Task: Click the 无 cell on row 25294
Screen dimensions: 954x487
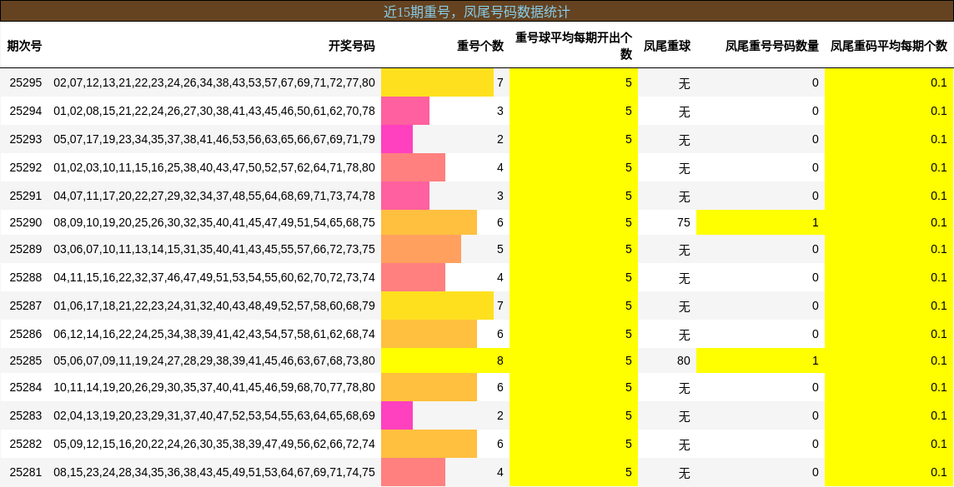Action: tap(684, 111)
